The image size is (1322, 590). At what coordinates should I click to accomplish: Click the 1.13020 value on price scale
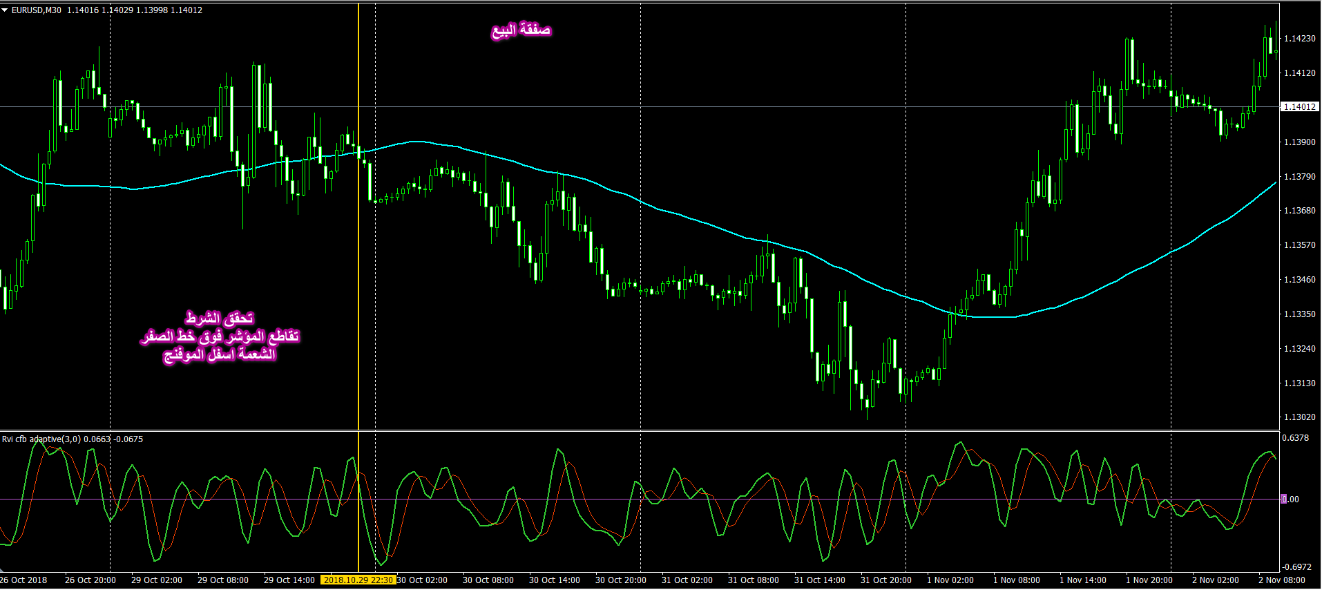[x=1299, y=417]
